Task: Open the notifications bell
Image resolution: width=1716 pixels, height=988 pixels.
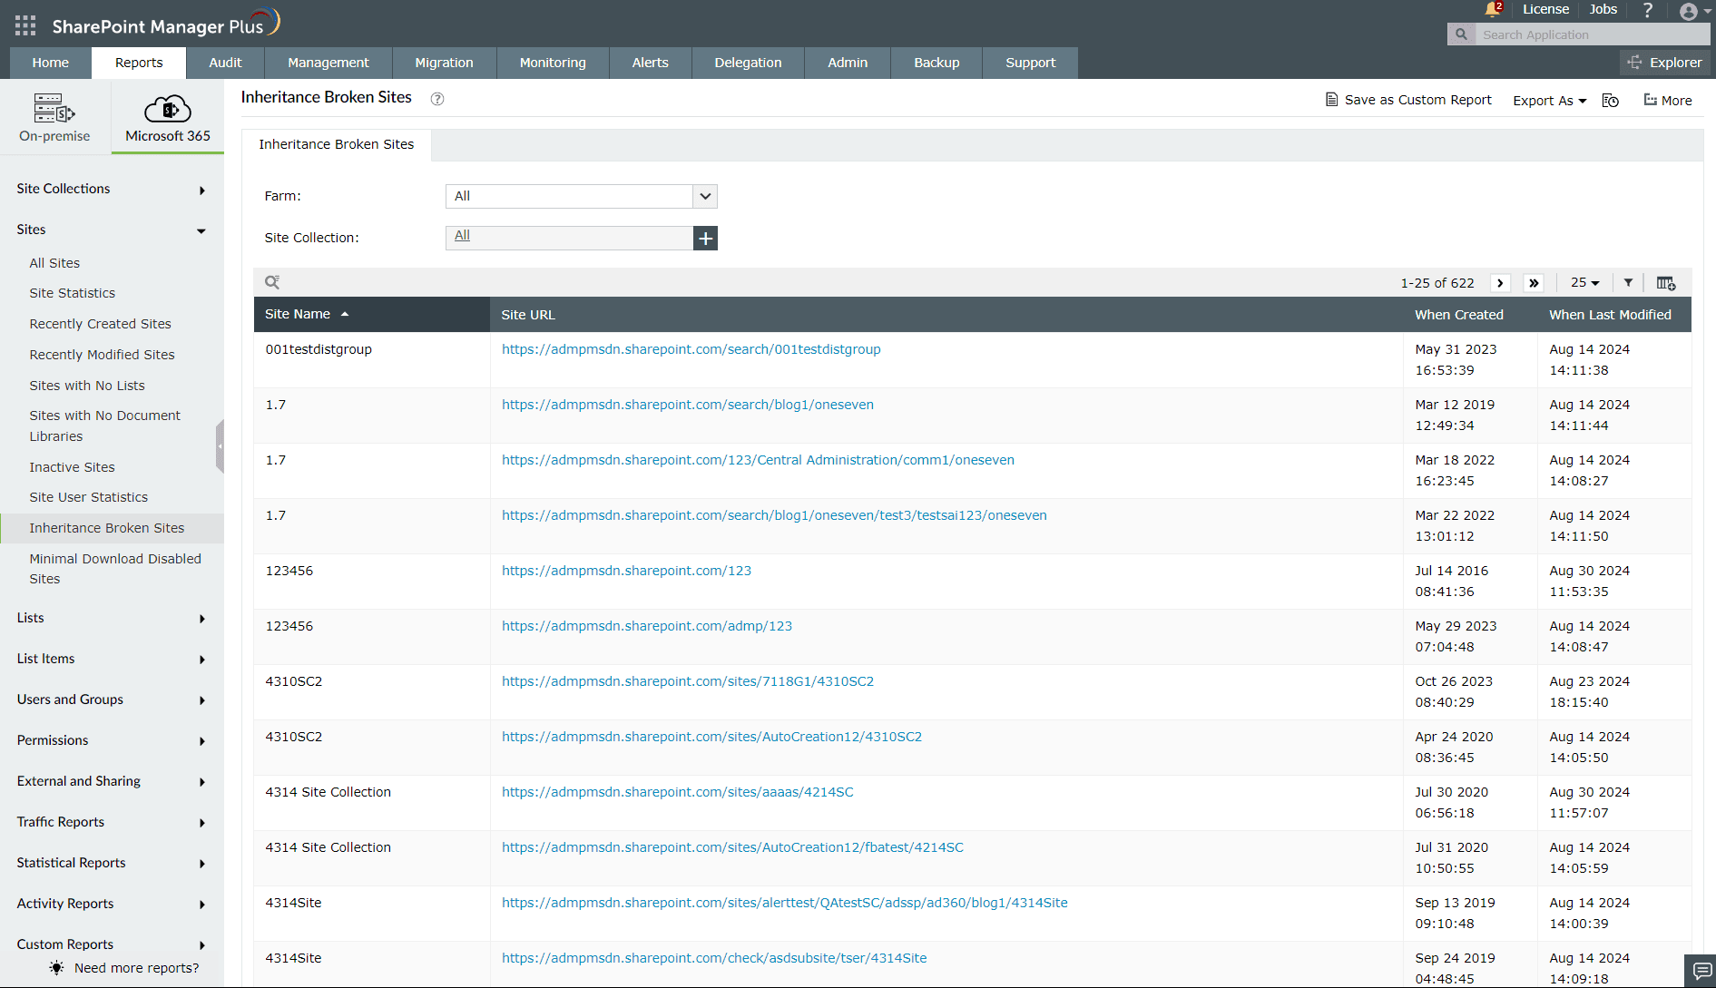Action: [x=1493, y=9]
